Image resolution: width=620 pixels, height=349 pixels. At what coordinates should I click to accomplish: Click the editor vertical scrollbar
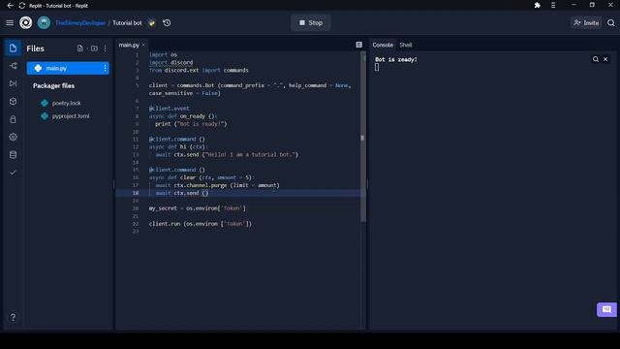(362, 137)
